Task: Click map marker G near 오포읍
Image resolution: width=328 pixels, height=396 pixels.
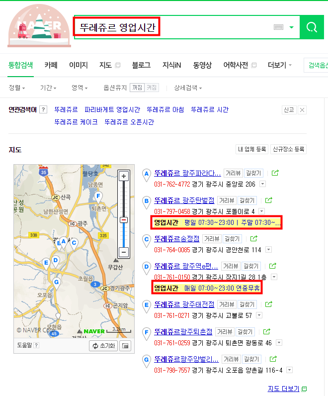Action: tap(56, 284)
